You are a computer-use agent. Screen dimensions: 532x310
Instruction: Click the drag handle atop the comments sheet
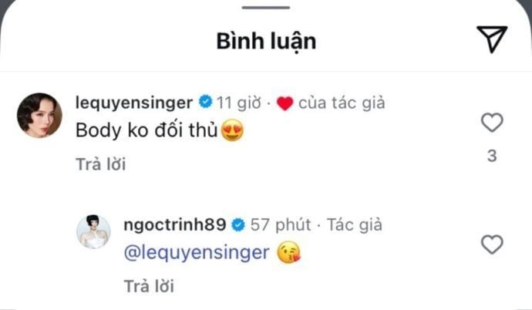[x=266, y=7]
